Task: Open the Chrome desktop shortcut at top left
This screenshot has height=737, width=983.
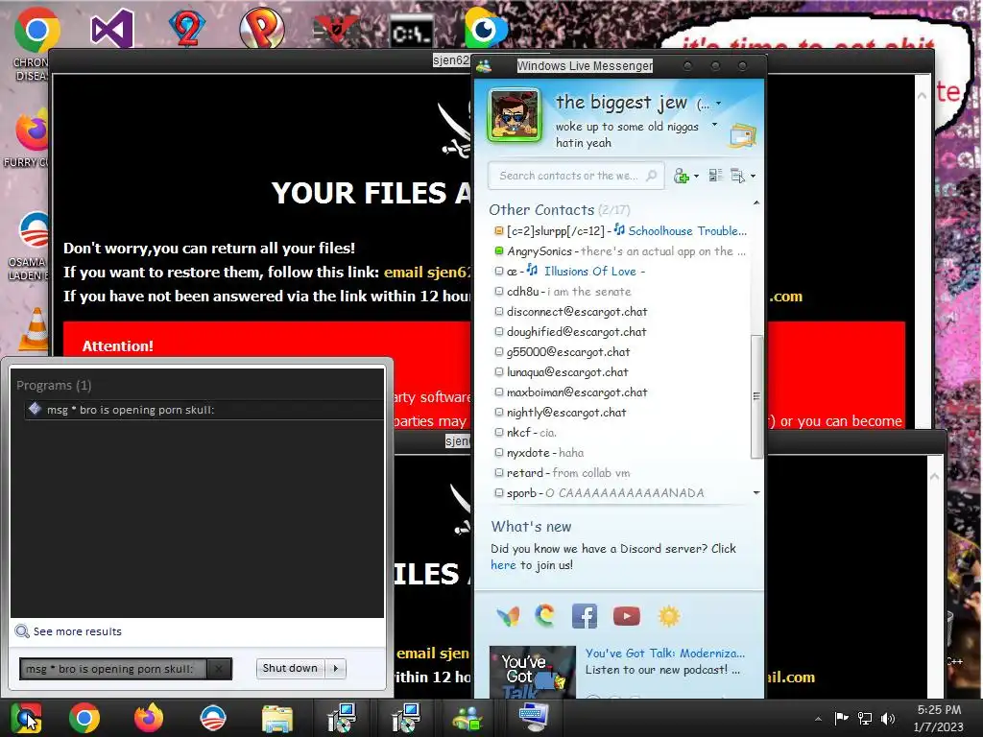Action: click(x=36, y=30)
